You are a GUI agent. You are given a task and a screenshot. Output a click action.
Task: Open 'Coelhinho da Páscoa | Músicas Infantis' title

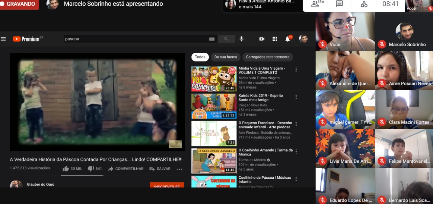(x=265, y=180)
